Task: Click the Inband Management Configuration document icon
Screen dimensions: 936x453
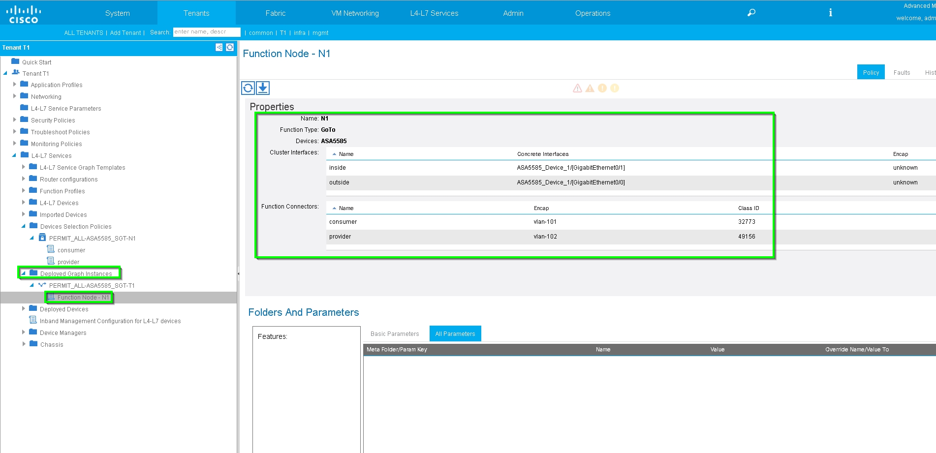Action: coord(33,320)
